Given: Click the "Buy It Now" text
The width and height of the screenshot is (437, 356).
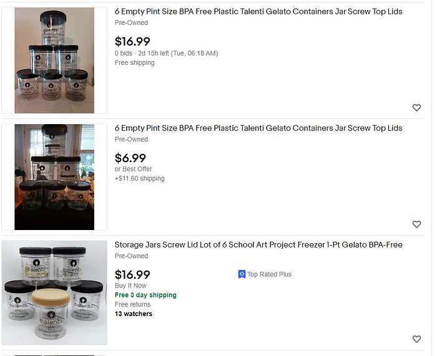Looking at the screenshot, I should [x=130, y=286].
